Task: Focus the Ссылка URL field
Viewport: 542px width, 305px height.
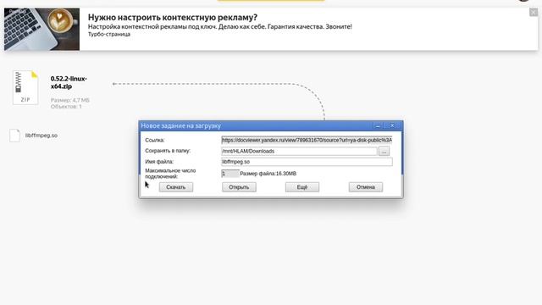Action: pos(307,140)
